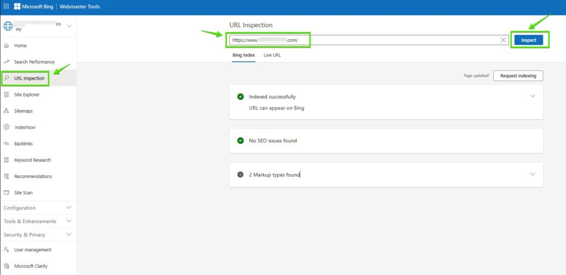Viewport: 566px width, 275px height.
Task: Click the Home icon in sidebar
Action: (x=7, y=46)
